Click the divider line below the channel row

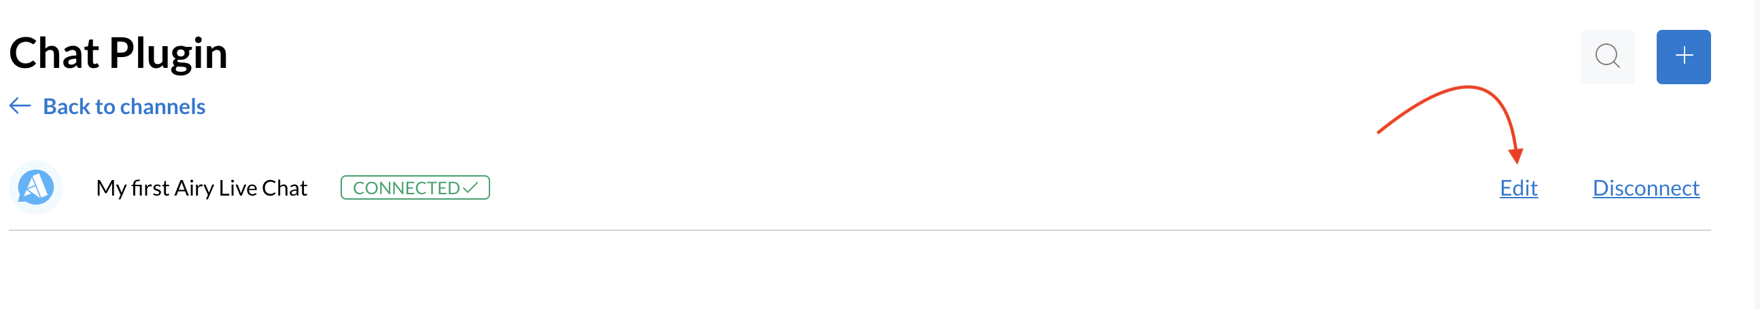859,230
